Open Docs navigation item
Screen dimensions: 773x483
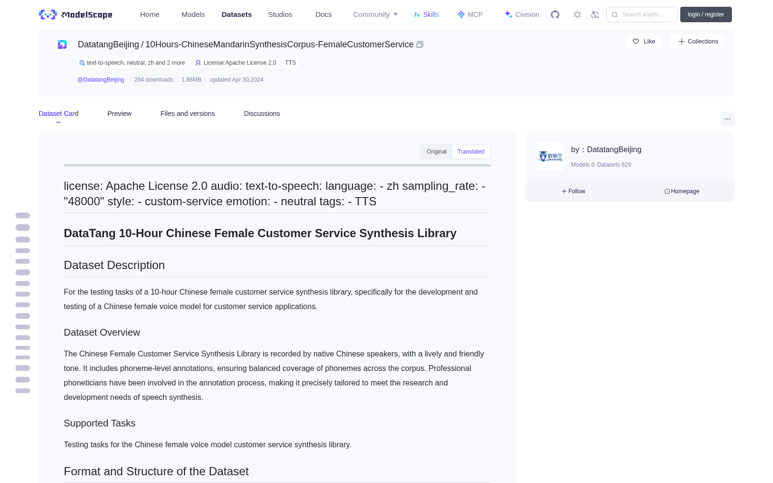tap(324, 14)
